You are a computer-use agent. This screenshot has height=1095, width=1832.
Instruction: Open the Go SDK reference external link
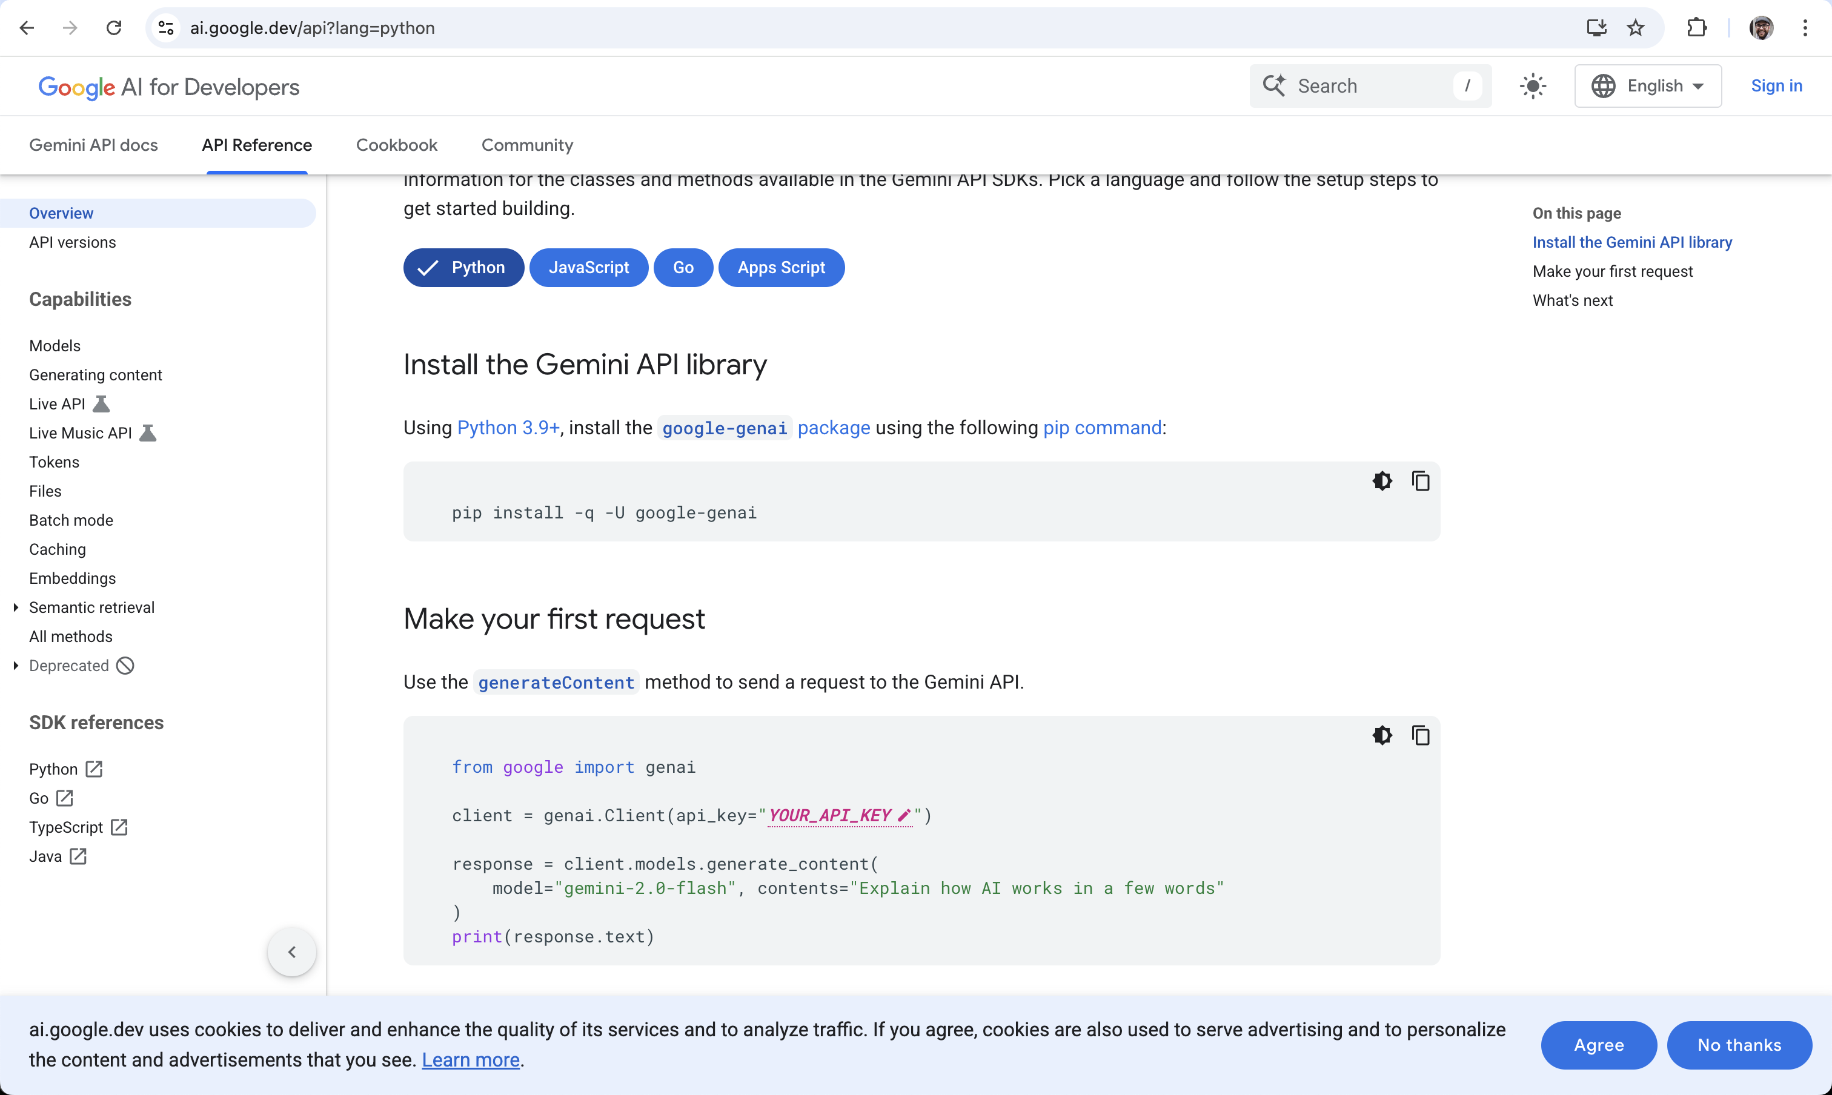tap(51, 798)
